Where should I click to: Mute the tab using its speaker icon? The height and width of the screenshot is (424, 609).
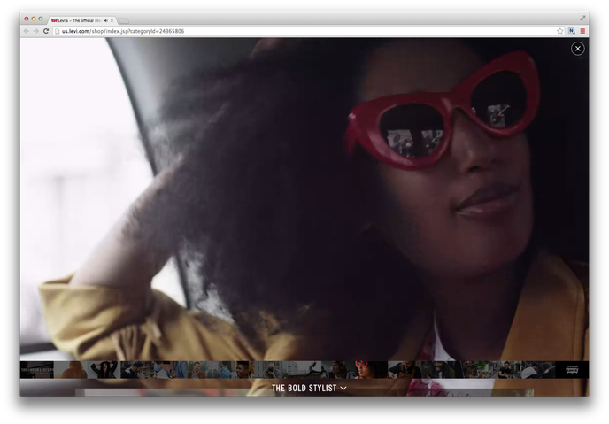105,19
